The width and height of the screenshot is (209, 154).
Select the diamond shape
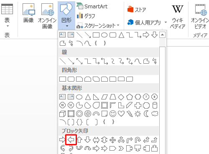(x=121, y=97)
